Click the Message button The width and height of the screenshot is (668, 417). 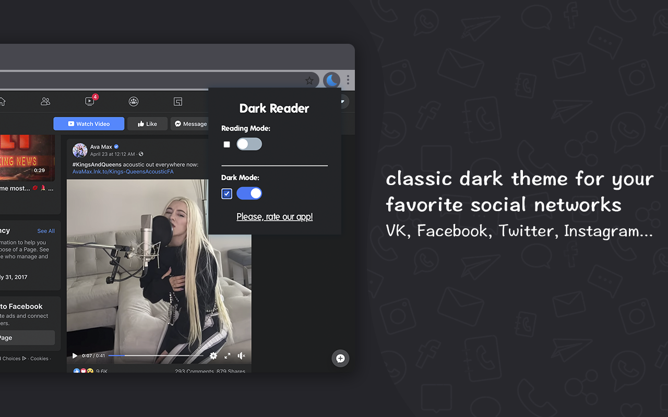[x=190, y=124]
